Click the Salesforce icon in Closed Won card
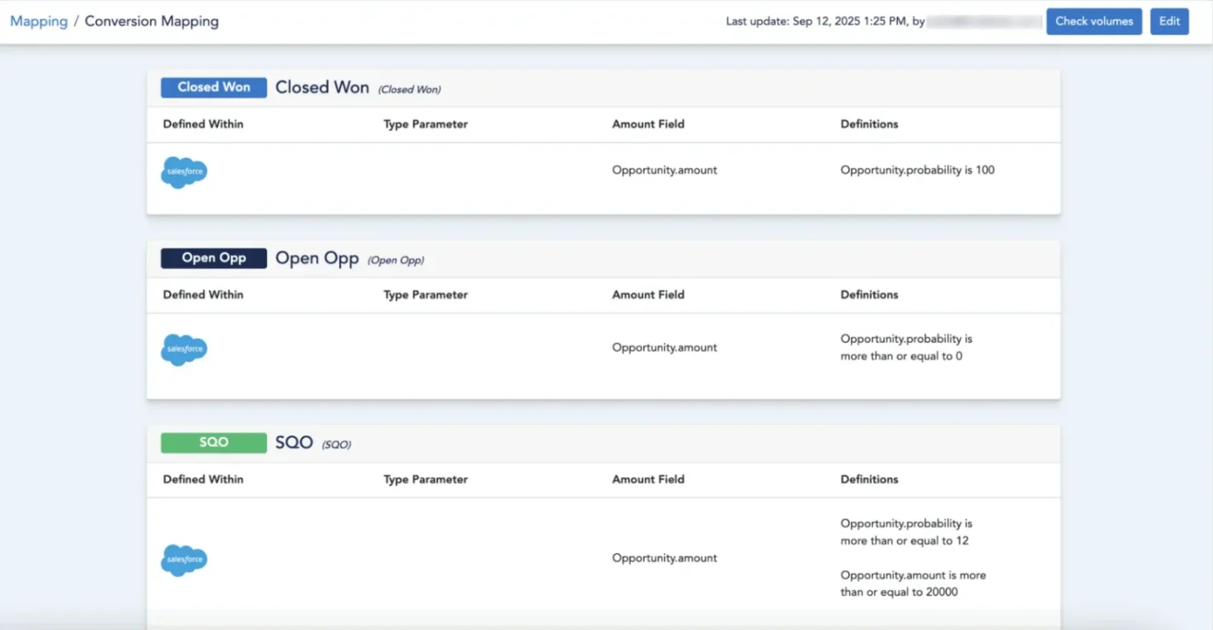 pyautogui.click(x=184, y=172)
